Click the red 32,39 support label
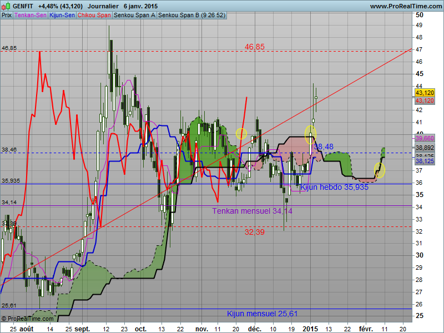The width and height of the screenshot is (444, 333). pyautogui.click(x=255, y=232)
